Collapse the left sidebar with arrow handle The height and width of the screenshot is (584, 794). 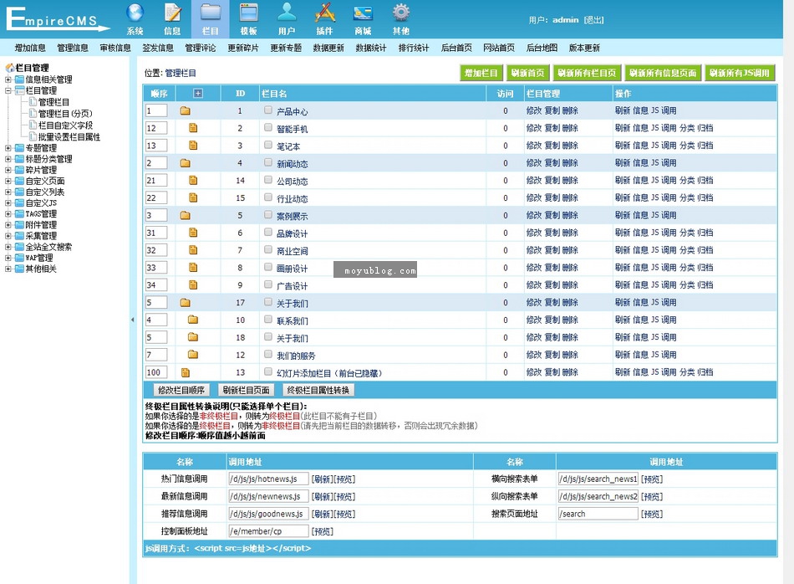point(133,320)
